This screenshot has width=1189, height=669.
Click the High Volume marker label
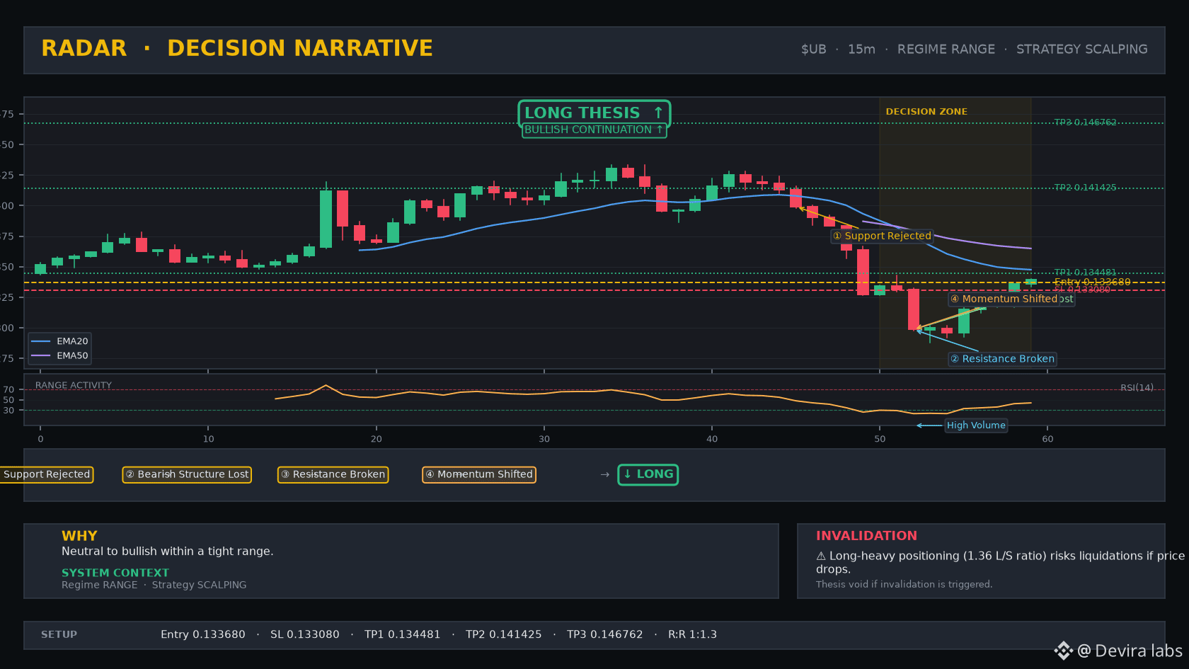976,425
